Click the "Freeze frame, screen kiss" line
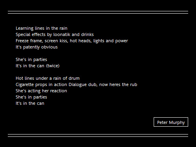Screen dimensions: 196x147 (72, 41)
